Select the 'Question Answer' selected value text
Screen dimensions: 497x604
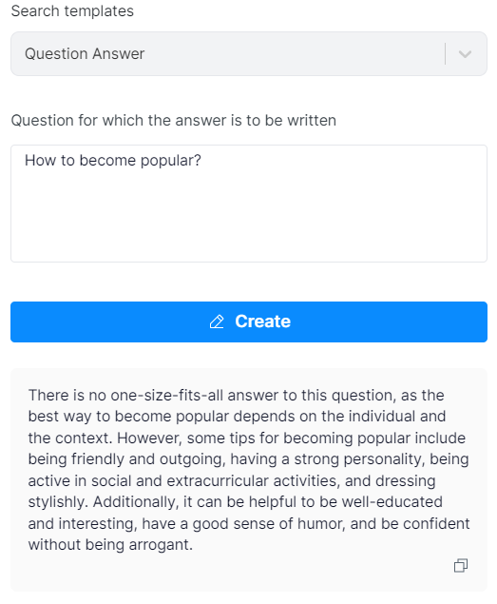pos(85,54)
